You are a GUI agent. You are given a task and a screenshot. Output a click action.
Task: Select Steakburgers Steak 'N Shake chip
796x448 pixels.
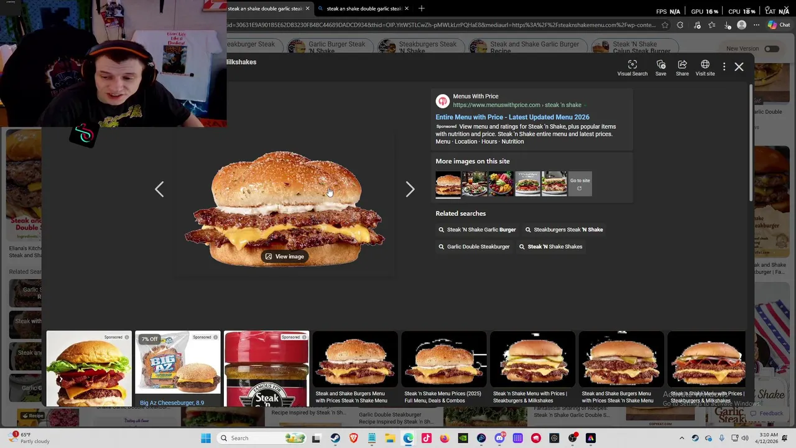point(420,47)
